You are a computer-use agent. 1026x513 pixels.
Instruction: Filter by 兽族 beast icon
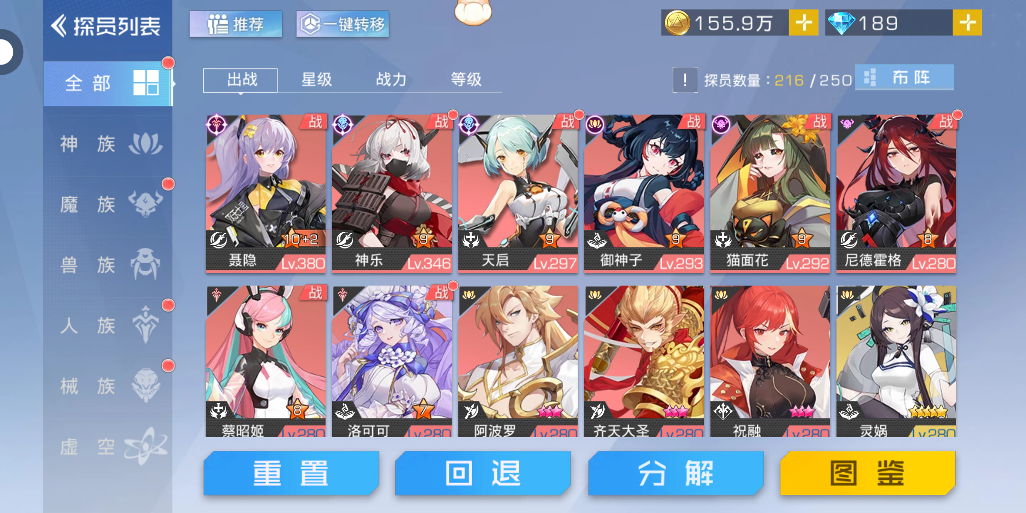point(145,265)
